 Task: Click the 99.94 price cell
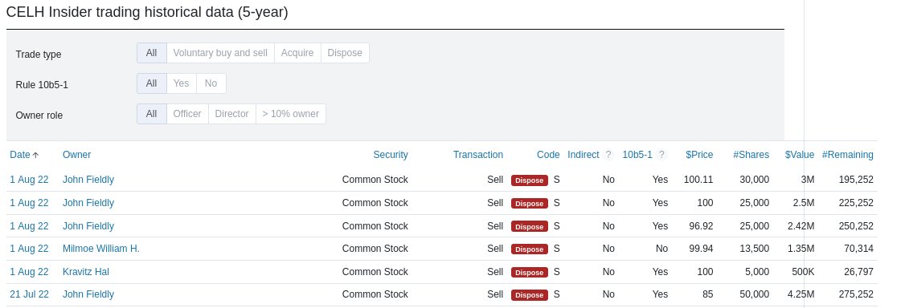[x=701, y=249]
